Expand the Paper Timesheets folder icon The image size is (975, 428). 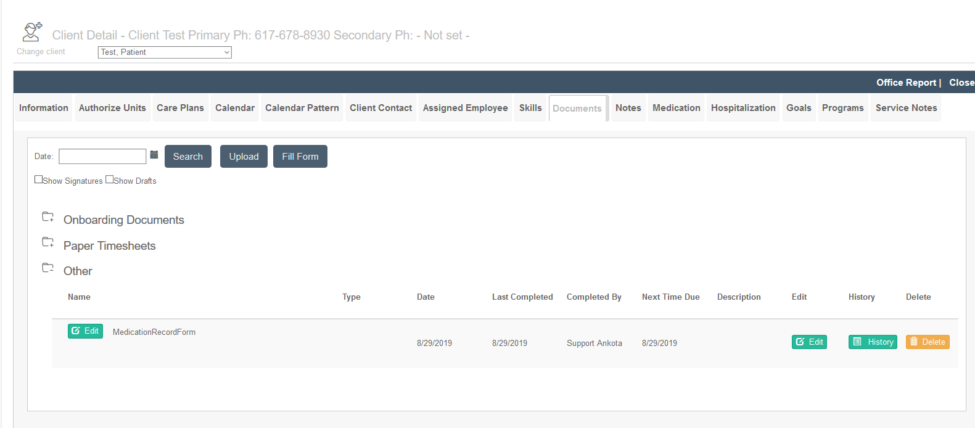coord(47,242)
